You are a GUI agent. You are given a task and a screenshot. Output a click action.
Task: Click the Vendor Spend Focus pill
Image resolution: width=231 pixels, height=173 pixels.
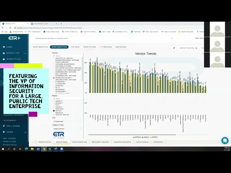click(x=59, y=47)
